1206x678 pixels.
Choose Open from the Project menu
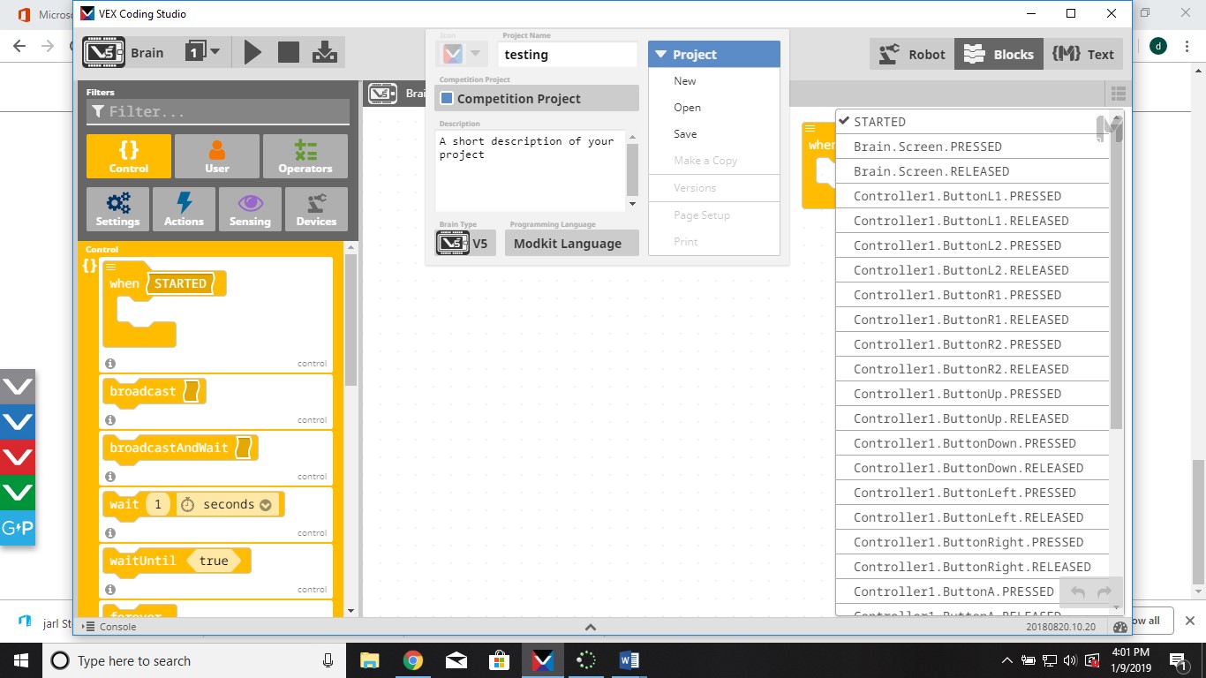pyautogui.click(x=687, y=107)
